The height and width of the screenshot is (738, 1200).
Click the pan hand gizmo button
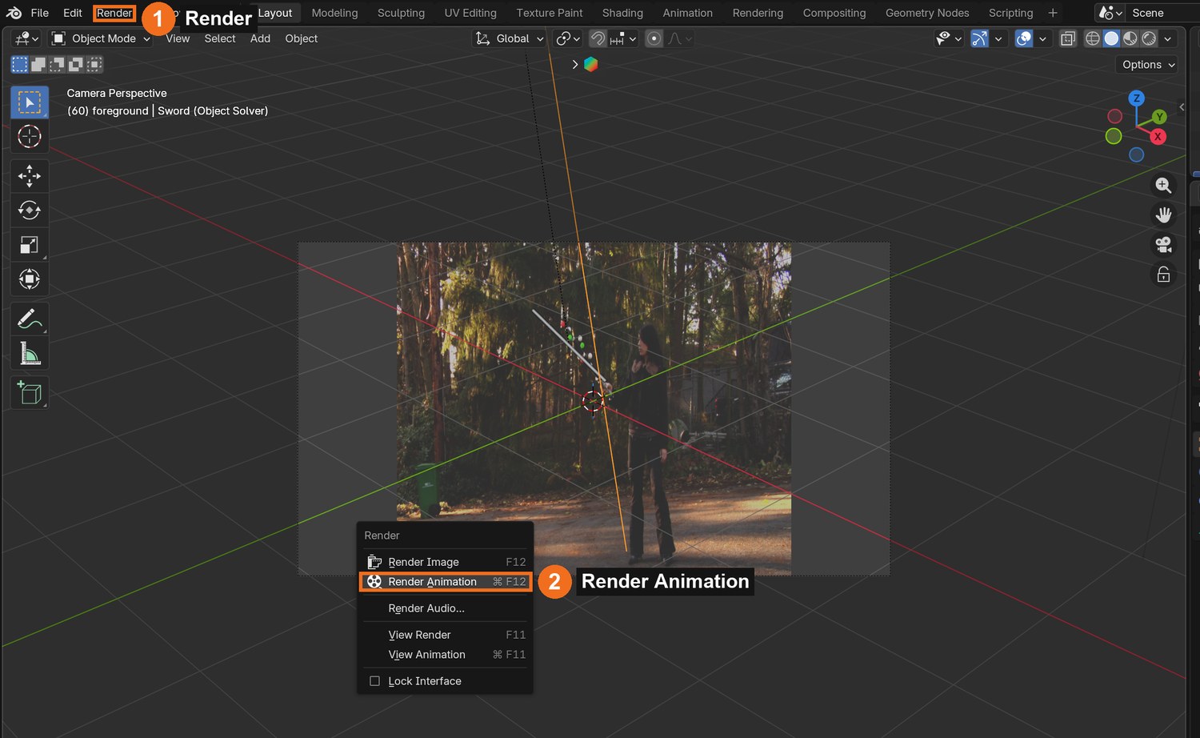point(1163,215)
